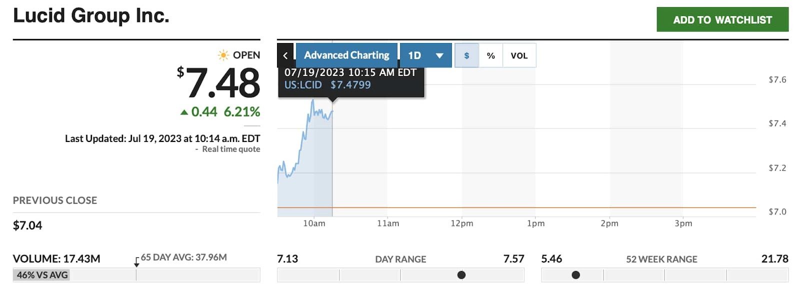Click the Lucid Group Inc. heading
Screen dimensions: 800x289
[91, 15]
